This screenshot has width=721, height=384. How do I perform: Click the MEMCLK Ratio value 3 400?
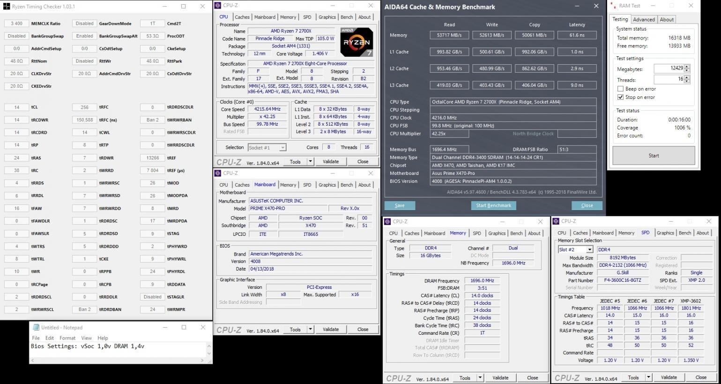point(16,23)
